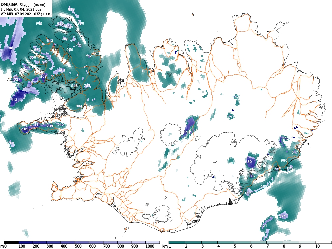The image size is (332, 249).
Task: Click the map value '276'
Action: [x=251, y=176]
